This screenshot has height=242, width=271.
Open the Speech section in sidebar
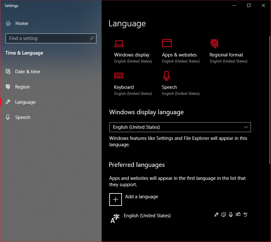(22, 117)
